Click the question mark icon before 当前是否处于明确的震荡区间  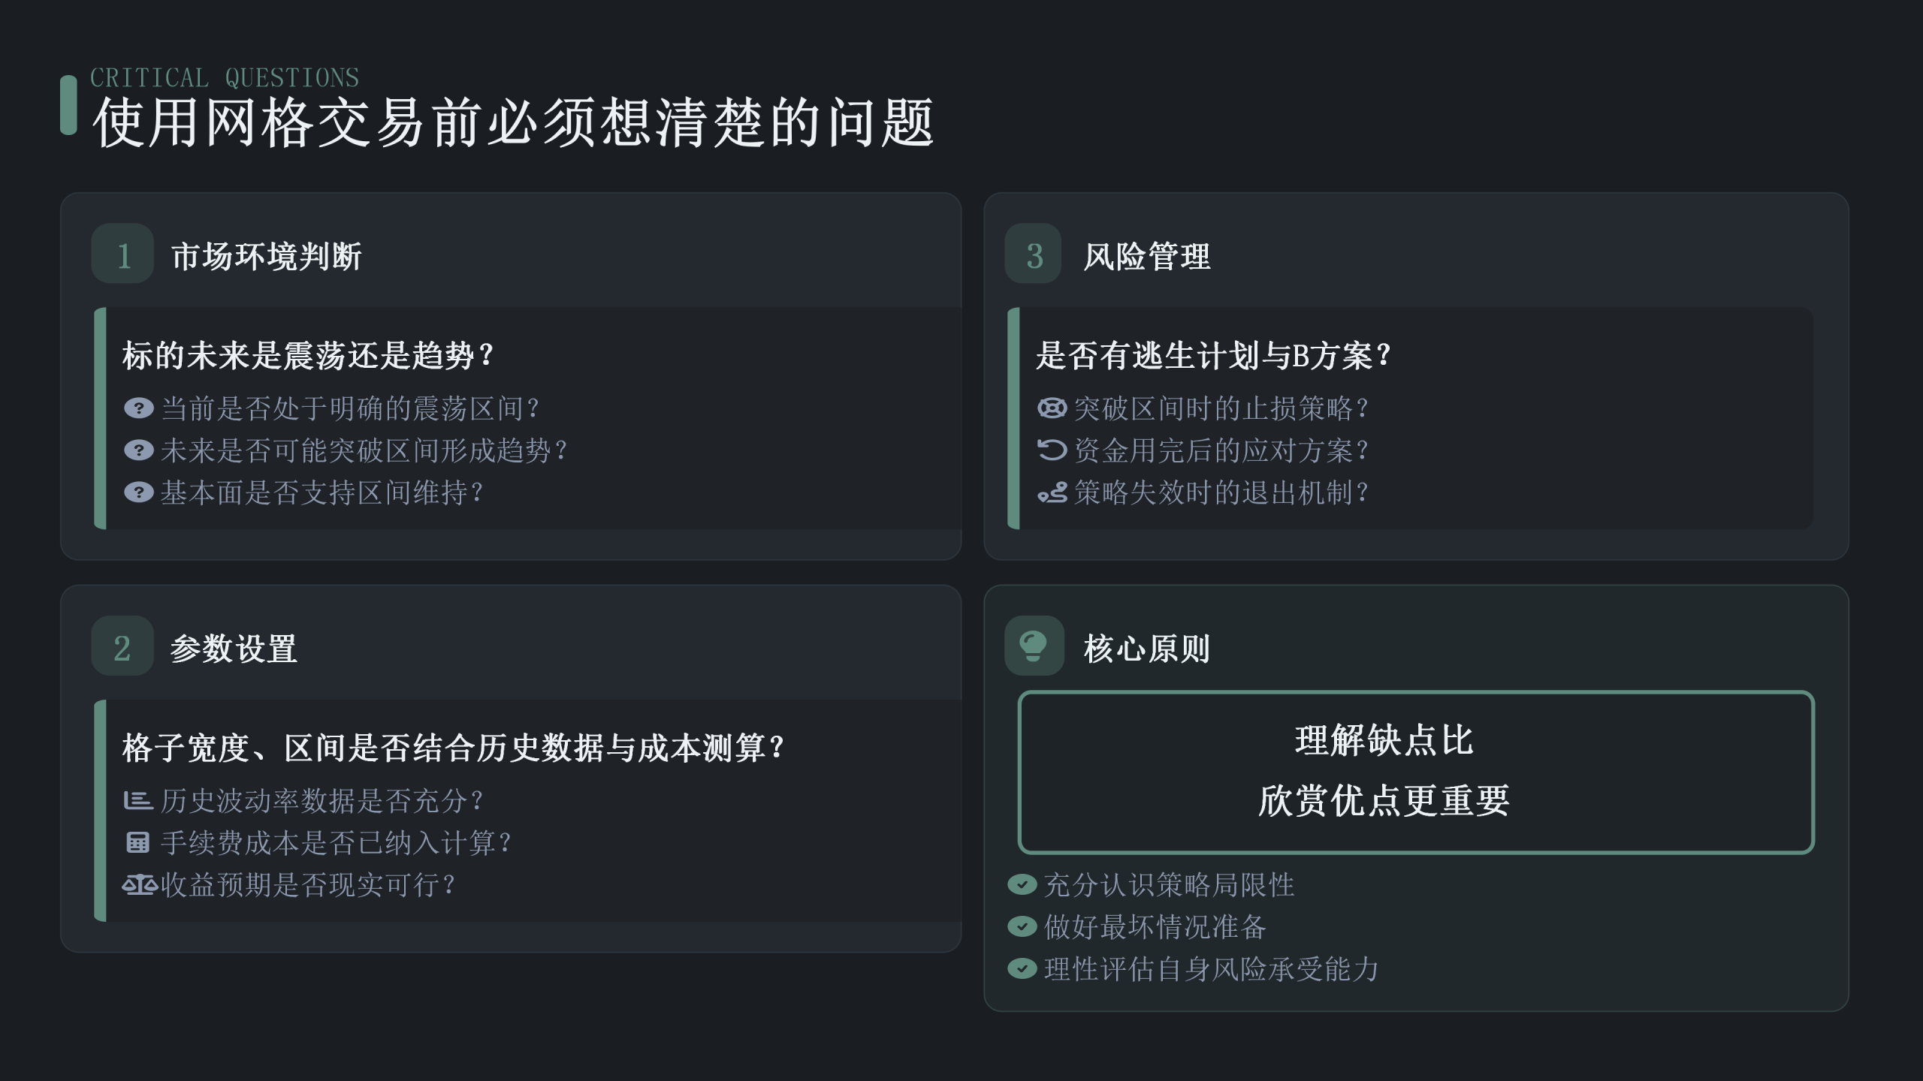(x=138, y=408)
